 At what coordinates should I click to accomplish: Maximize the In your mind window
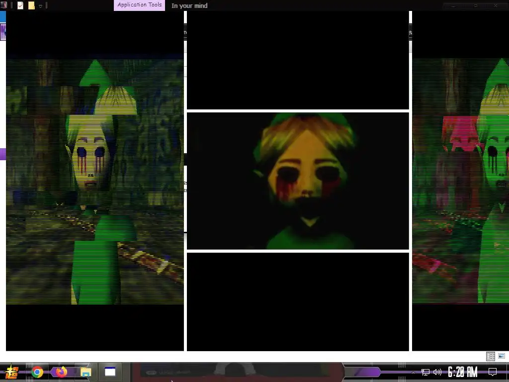pos(476,5)
